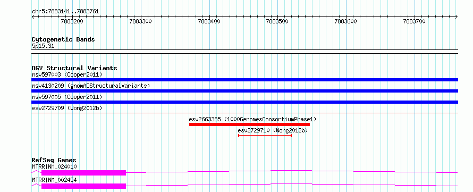Click the MTRR NM_024010 magenta exon
The height and width of the screenshot is (192, 473).
point(83,173)
